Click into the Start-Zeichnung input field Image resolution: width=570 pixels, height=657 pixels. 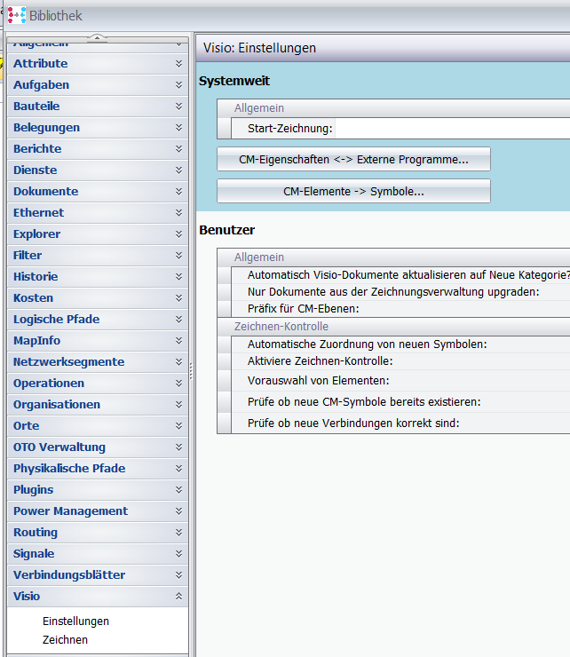(453, 129)
